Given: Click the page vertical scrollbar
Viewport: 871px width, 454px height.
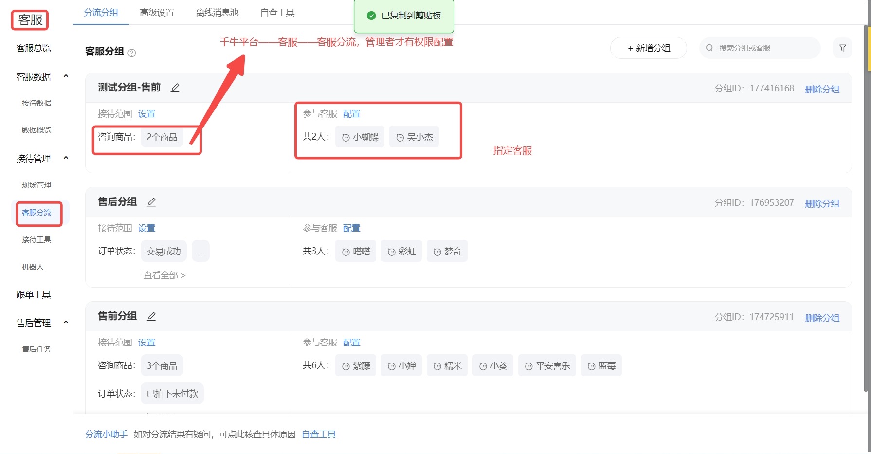Looking at the screenshot, I should point(867,209).
